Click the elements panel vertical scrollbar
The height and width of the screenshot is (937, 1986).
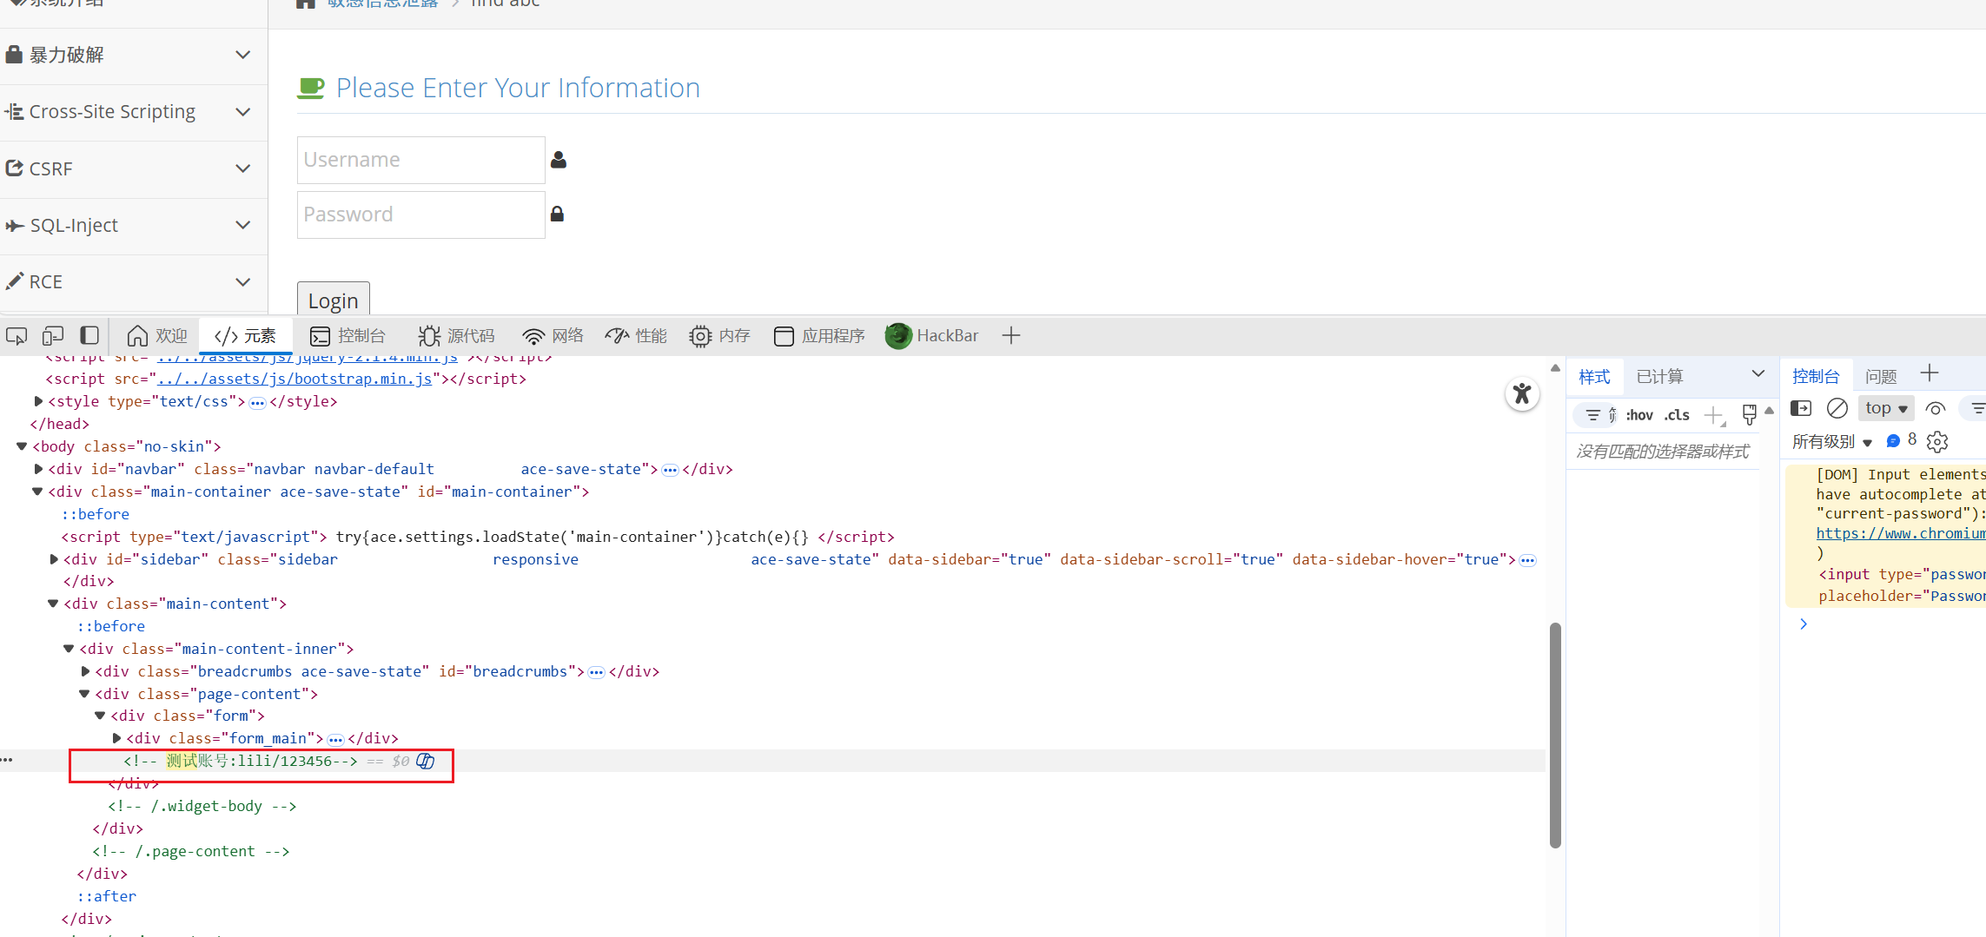coord(1555,734)
